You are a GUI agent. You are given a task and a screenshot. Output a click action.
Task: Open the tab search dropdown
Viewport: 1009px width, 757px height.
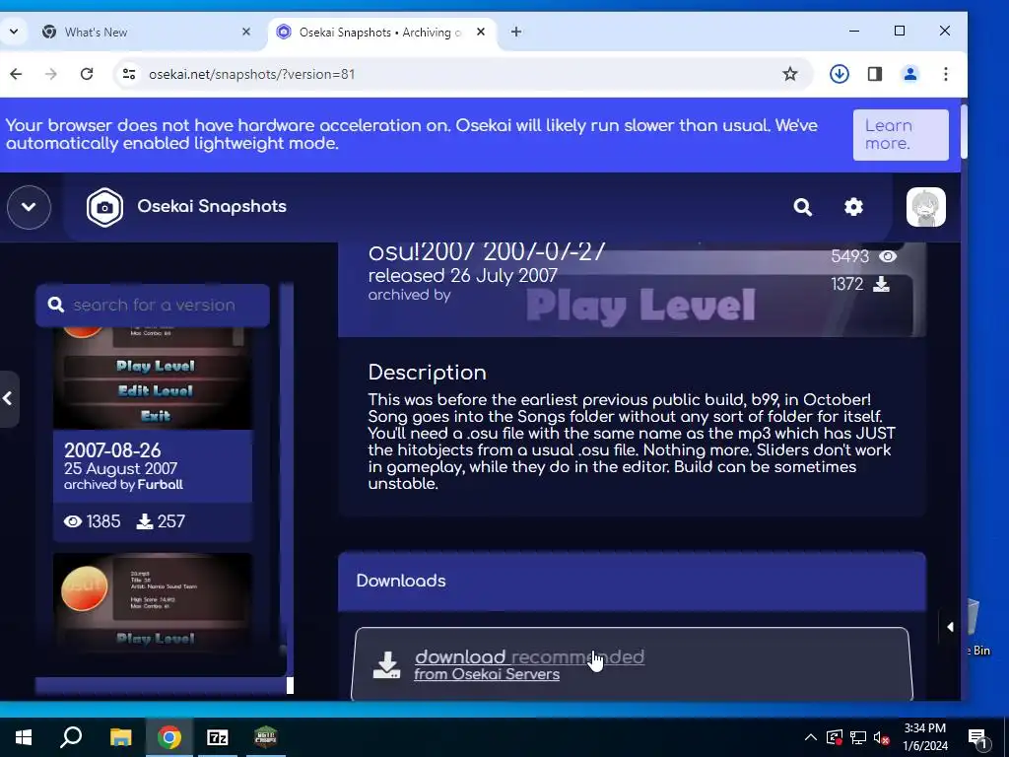(x=14, y=32)
